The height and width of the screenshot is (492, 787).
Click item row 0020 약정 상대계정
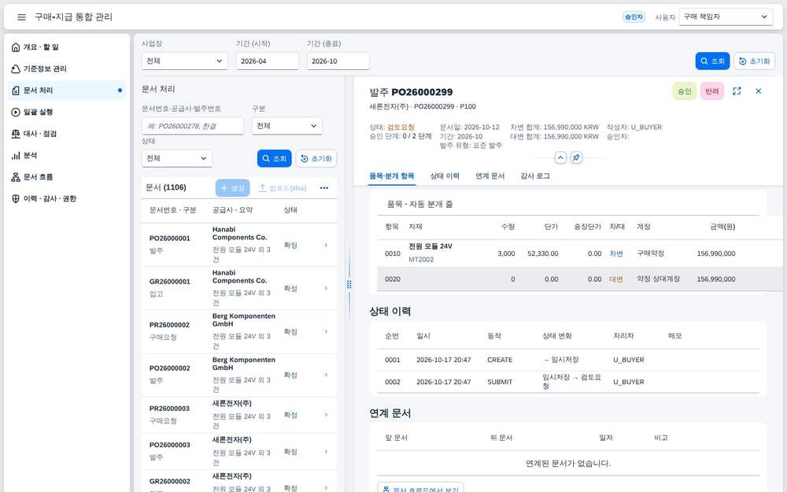[x=580, y=279]
